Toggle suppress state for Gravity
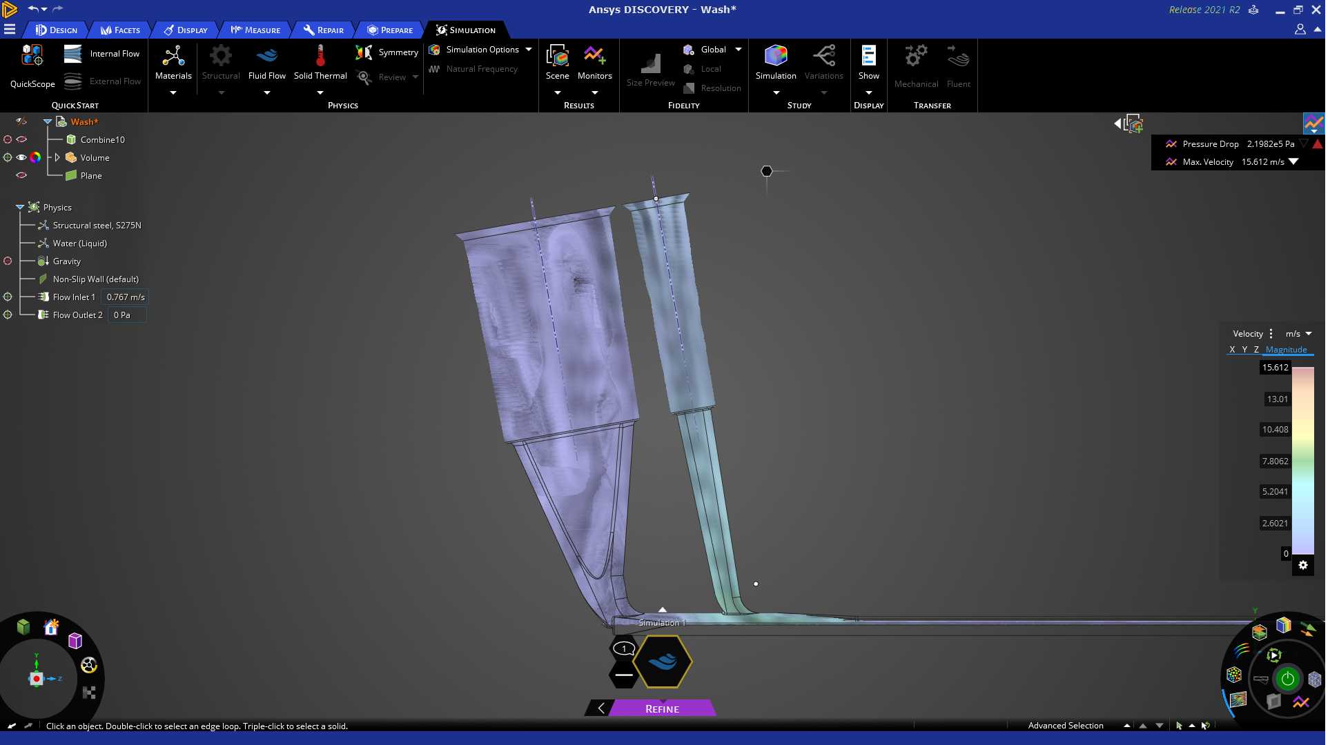The height and width of the screenshot is (745, 1339). click(8, 261)
